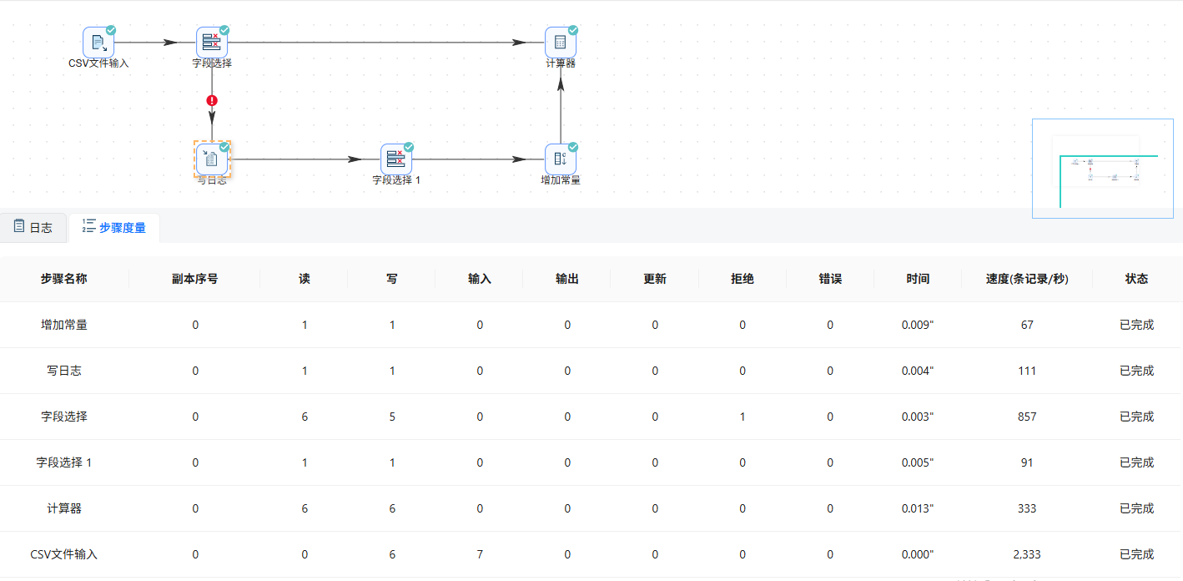The width and height of the screenshot is (1183, 581).
Task: Click the red error hop marker
Action: tap(212, 101)
